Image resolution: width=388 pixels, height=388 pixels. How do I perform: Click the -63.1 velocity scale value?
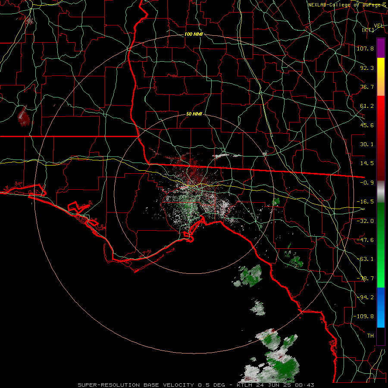coord(365,259)
